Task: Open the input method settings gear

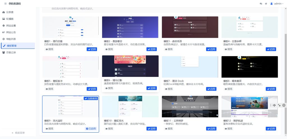Action: (x=284, y=105)
